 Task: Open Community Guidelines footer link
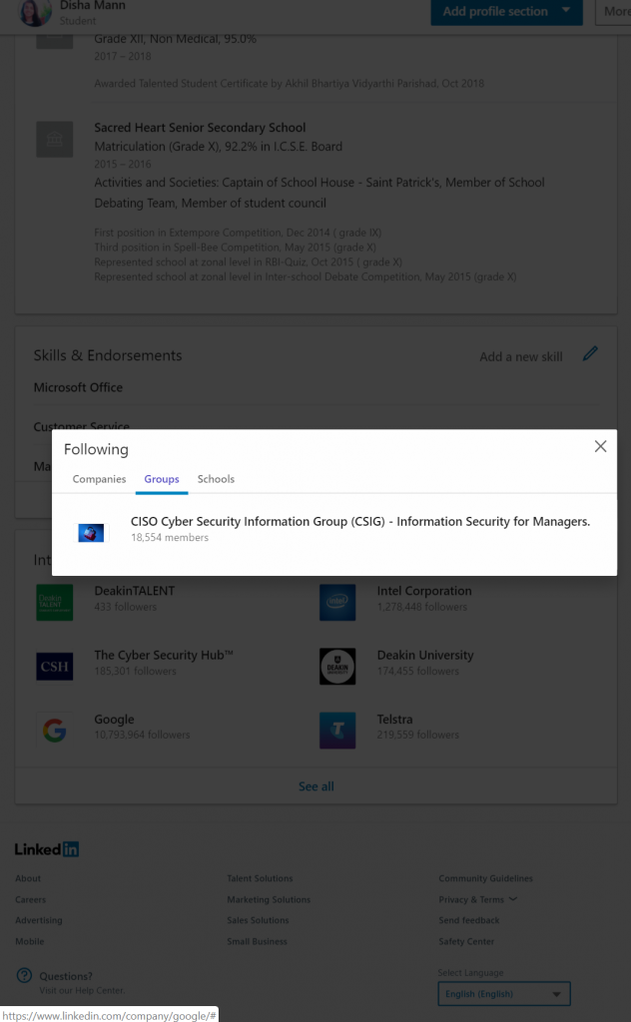485,878
